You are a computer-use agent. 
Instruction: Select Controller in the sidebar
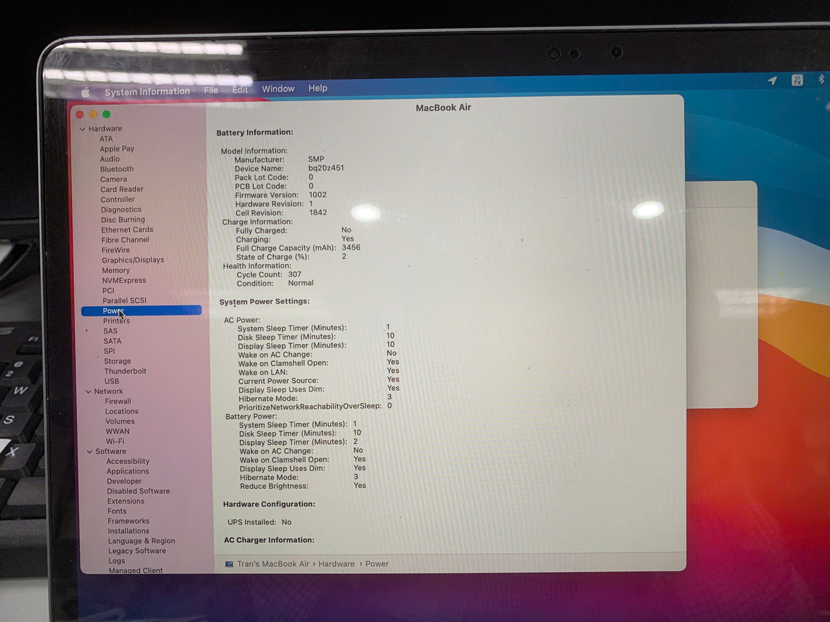pyautogui.click(x=118, y=200)
